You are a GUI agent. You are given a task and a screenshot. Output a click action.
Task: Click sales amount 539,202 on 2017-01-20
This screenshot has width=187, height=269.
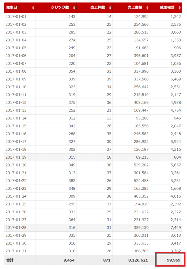[140, 165]
